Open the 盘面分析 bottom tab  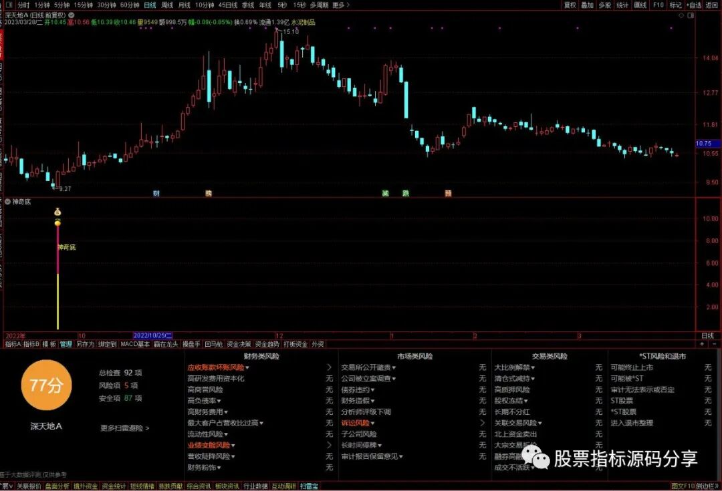[56, 486]
